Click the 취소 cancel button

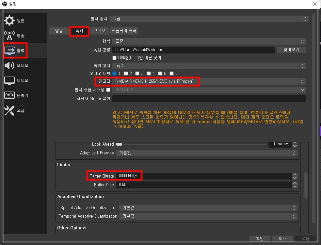[283, 238]
